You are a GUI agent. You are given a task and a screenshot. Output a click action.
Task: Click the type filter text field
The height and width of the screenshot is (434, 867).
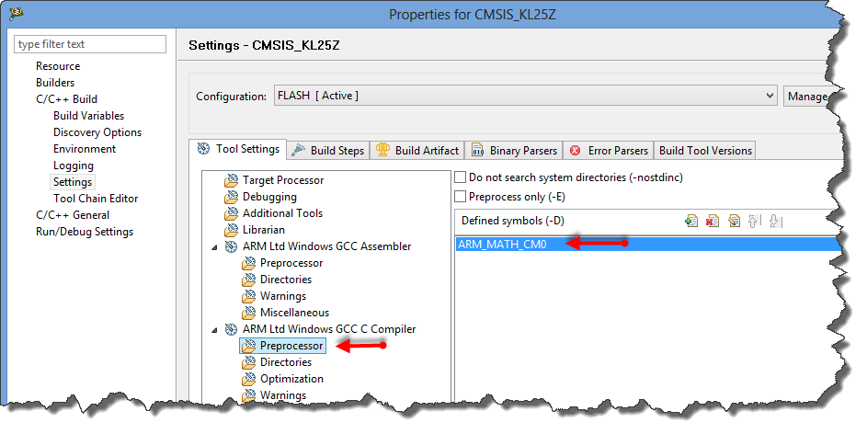point(90,44)
